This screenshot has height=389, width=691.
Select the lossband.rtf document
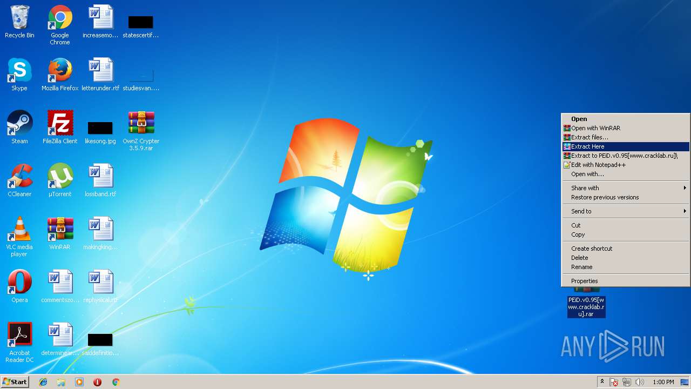point(100,180)
